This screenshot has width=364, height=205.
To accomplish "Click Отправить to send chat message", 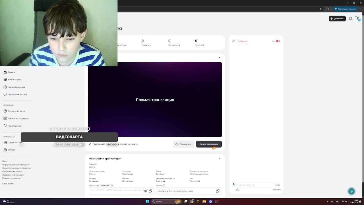I will 277,190.
